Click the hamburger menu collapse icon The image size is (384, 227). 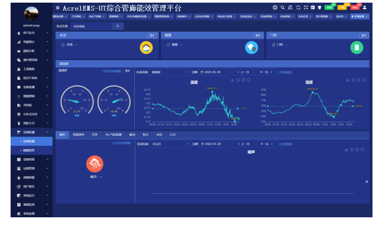pyautogui.click(x=58, y=8)
